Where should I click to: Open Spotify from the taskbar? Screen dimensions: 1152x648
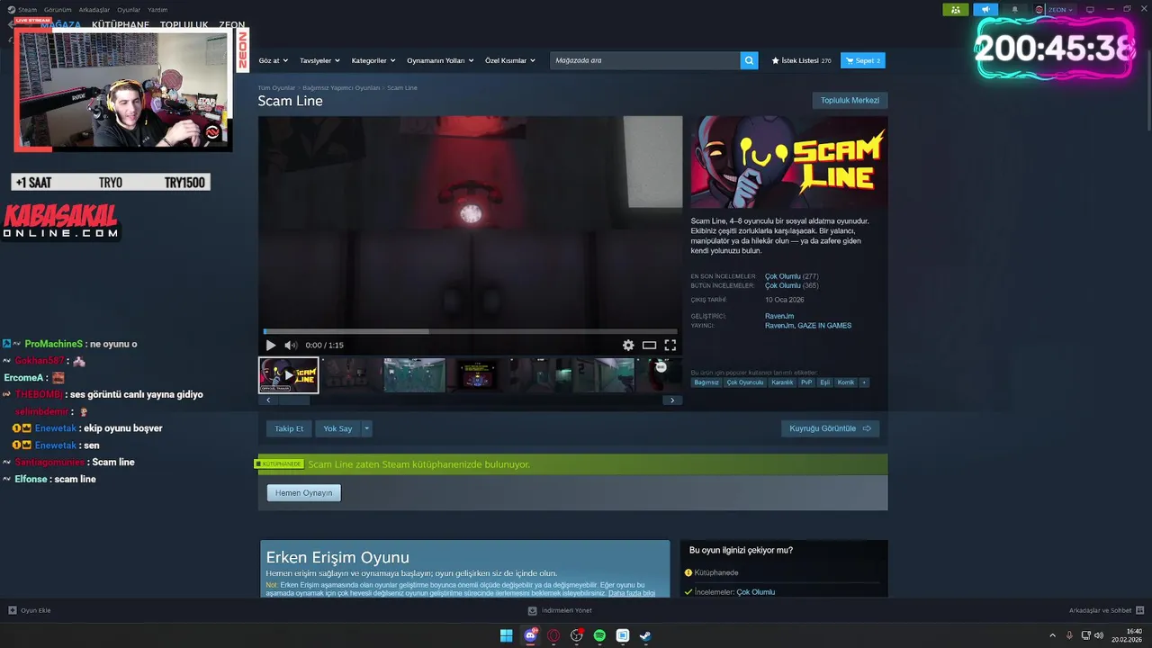point(599,635)
